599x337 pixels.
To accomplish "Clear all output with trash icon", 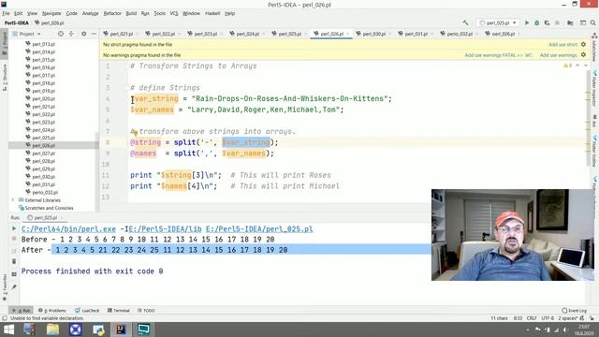I will 14,262.
